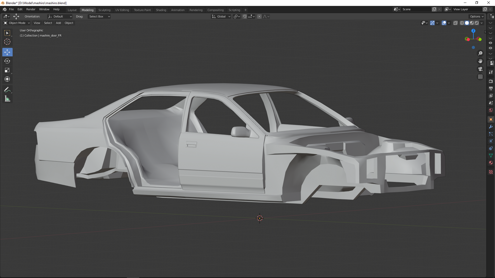Screen dimensions: 495x278
Task: Toggle X-Ray display mode
Action: [x=456, y=23]
